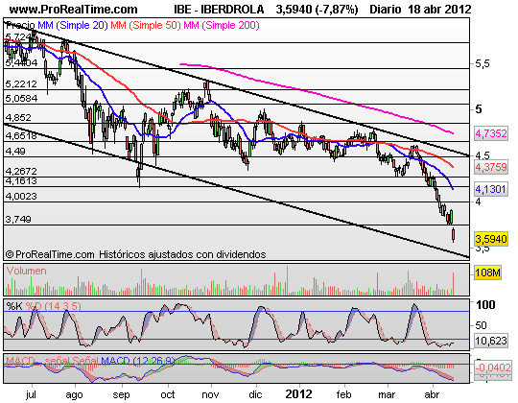Click the 5,0584 horizontal level label

point(21,99)
